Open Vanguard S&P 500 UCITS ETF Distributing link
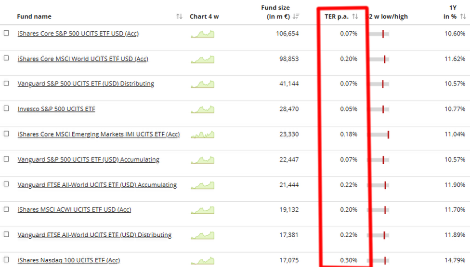 click(86, 84)
